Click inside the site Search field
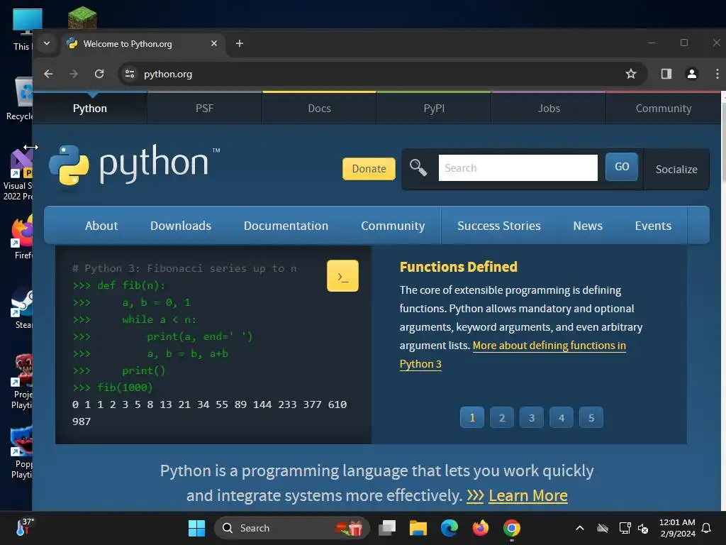This screenshot has height=545, width=726. point(518,167)
